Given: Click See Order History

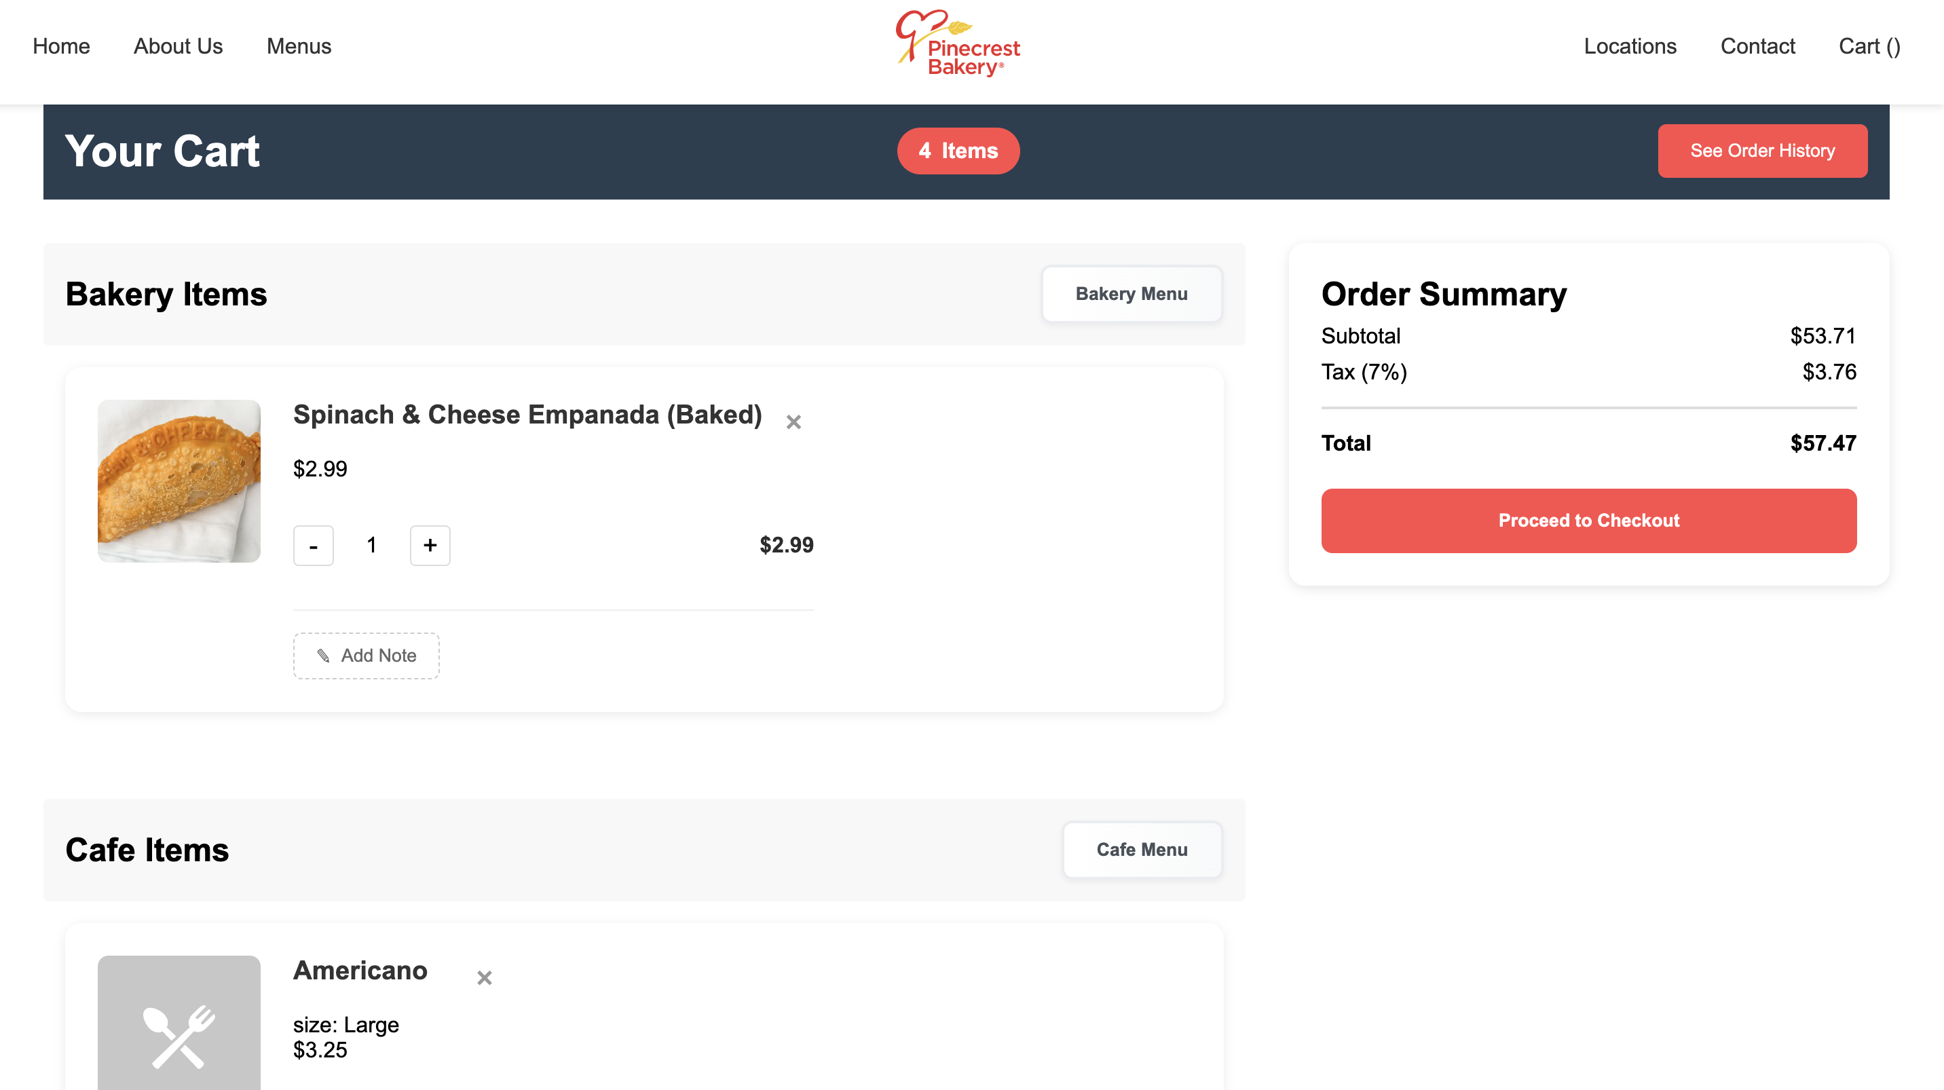Looking at the screenshot, I should tap(1762, 151).
